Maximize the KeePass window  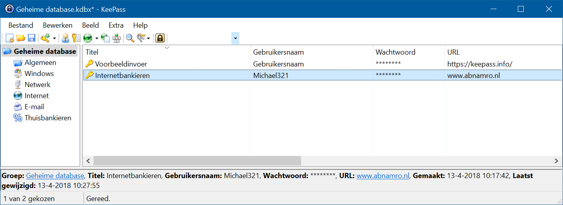[x=521, y=9]
